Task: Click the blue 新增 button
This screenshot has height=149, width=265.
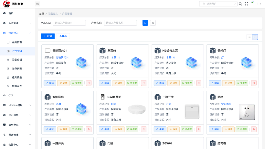Action: [48, 36]
